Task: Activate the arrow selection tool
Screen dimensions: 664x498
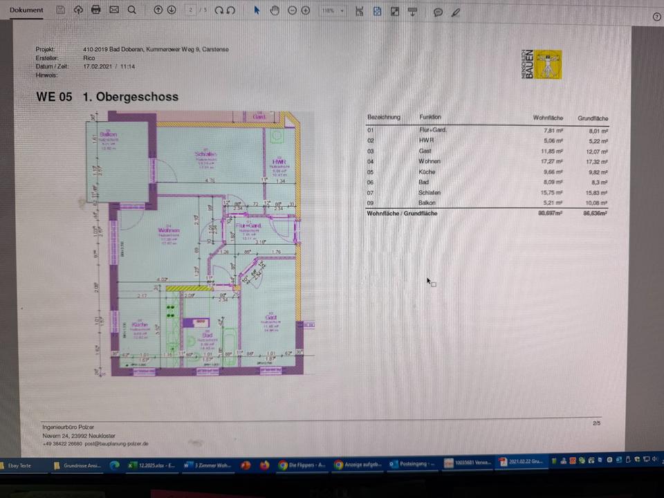Action: 257,10
